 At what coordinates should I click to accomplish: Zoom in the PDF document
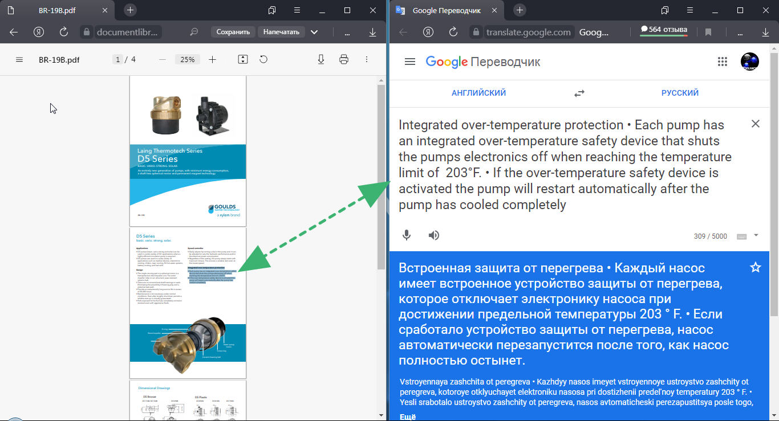point(213,59)
